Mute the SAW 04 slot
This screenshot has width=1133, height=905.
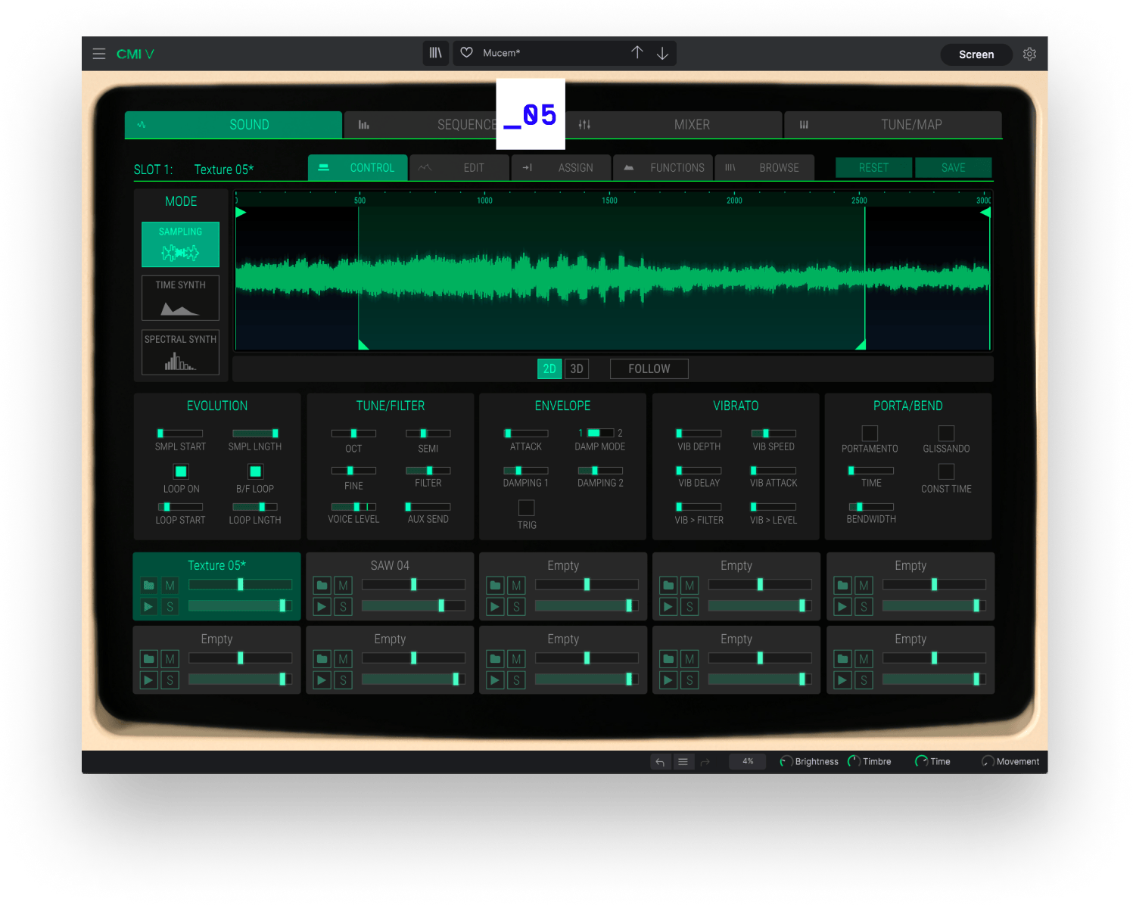click(x=344, y=586)
